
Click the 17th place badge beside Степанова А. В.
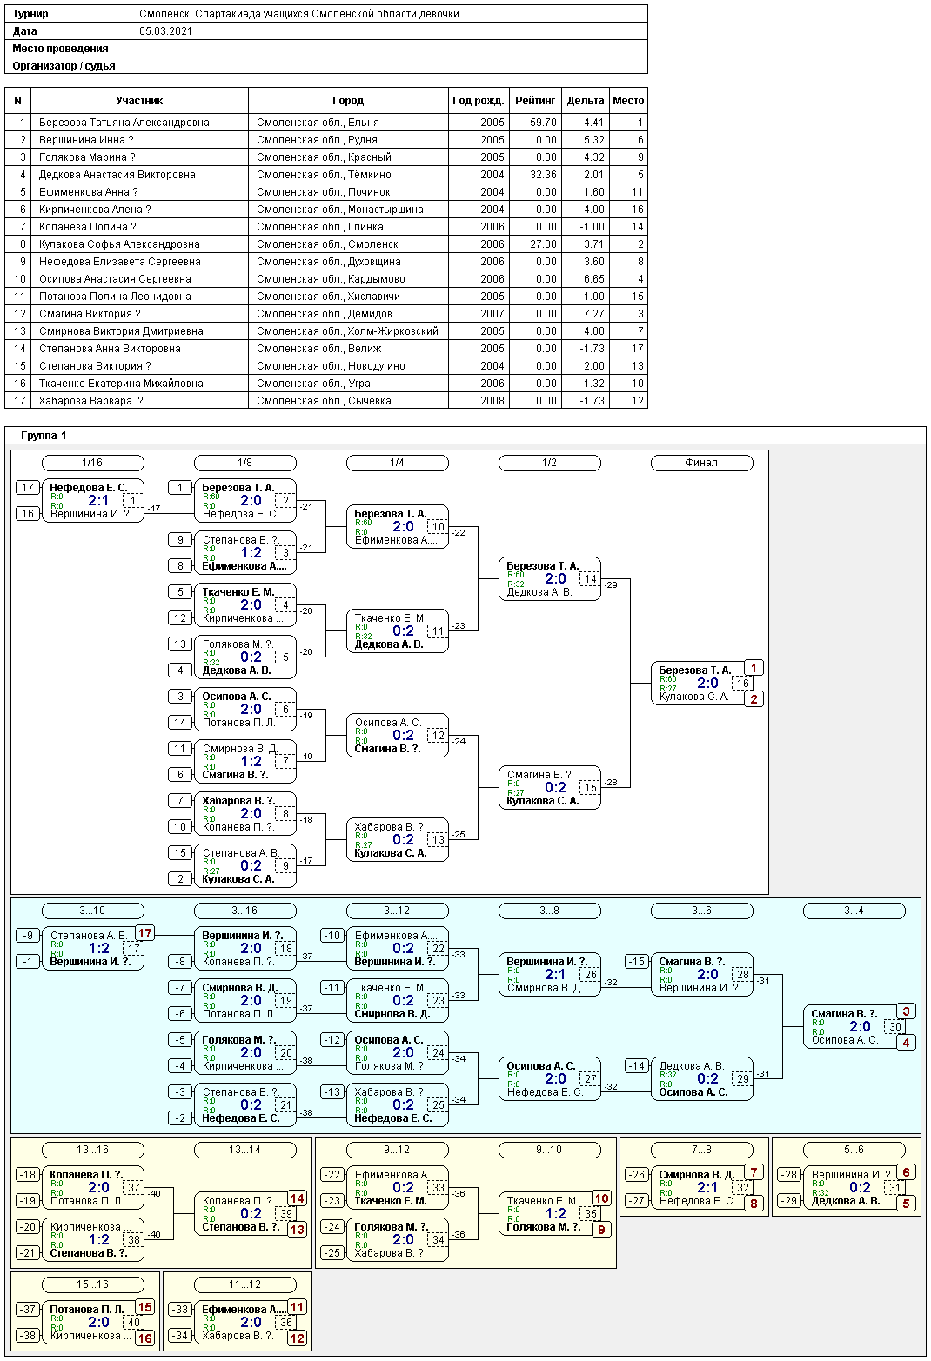(144, 933)
